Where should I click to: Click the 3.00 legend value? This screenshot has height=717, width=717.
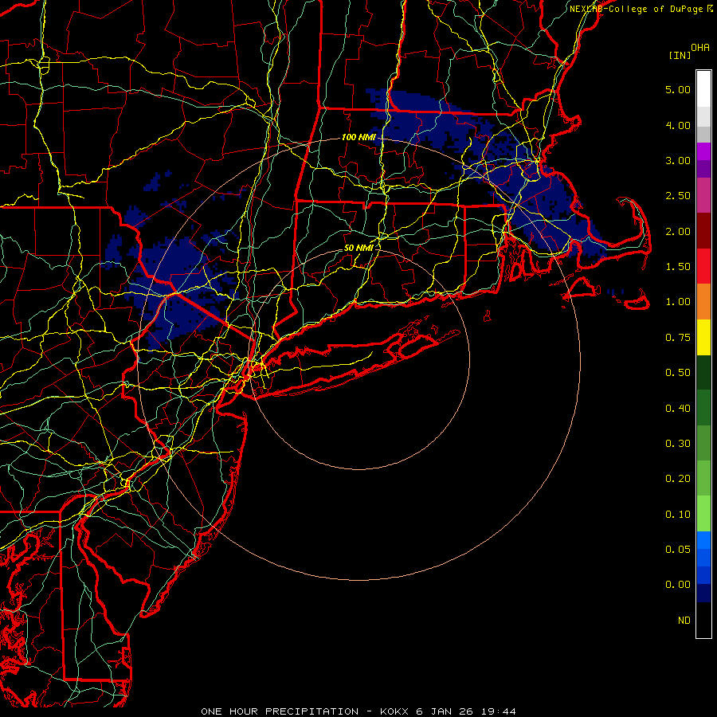678,160
